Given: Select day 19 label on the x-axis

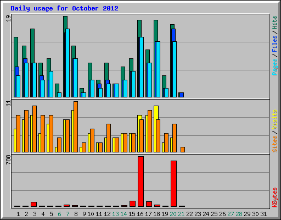Looking at the screenshot, I should click(165, 214).
